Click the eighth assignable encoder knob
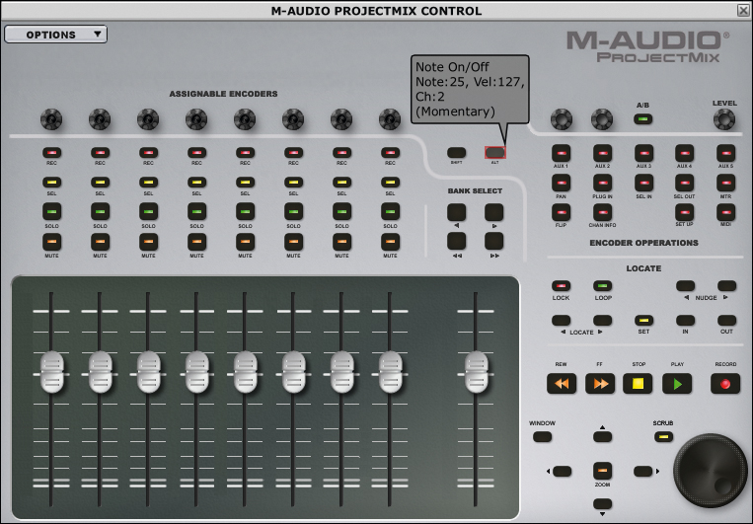The width and height of the screenshot is (753, 524). pos(390,119)
